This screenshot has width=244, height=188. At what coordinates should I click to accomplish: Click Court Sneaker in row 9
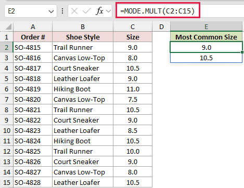click(83, 120)
